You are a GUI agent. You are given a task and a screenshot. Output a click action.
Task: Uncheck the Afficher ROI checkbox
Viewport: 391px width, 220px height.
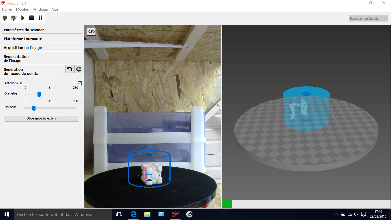pyautogui.click(x=80, y=83)
